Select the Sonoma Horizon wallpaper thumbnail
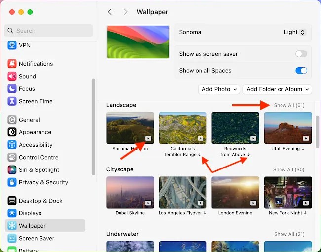The height and width of the screenshot is (252, 321). pyautogui.click(x=130, y=128)
